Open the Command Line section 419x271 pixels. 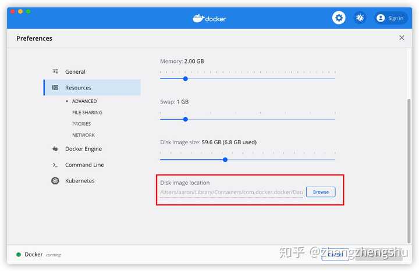tap(84, 165)
